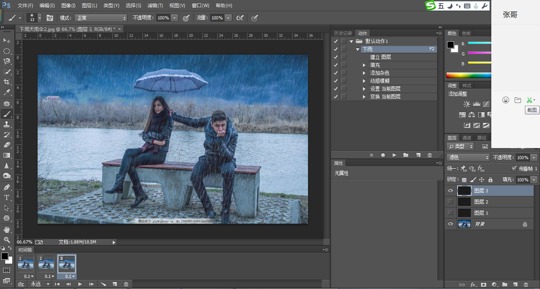Viewport: 540px width, 289px height.
Task: Expand the 变换 当前图层 step
Action: pyautogui.click(x=364, y=97)
